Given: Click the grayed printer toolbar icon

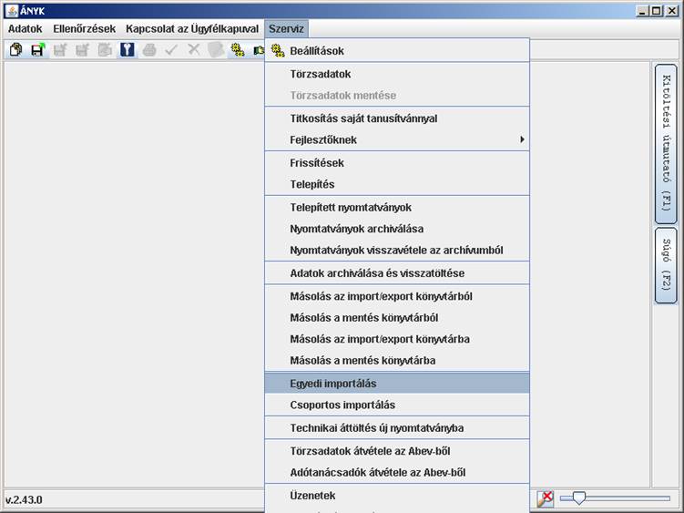Looking at the screenshot, I should pos(149,50).
